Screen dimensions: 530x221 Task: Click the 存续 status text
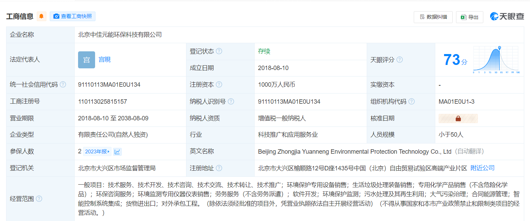coord(264,51)
